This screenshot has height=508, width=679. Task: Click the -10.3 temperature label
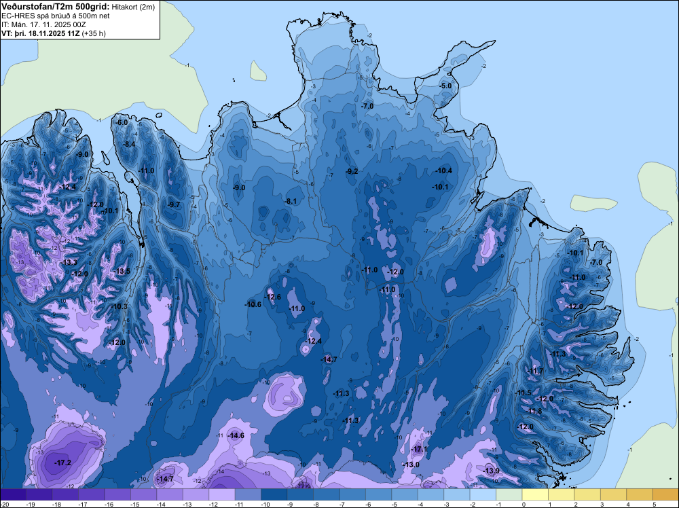120,306
